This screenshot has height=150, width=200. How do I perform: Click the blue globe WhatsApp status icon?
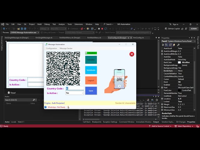[45, 107]
